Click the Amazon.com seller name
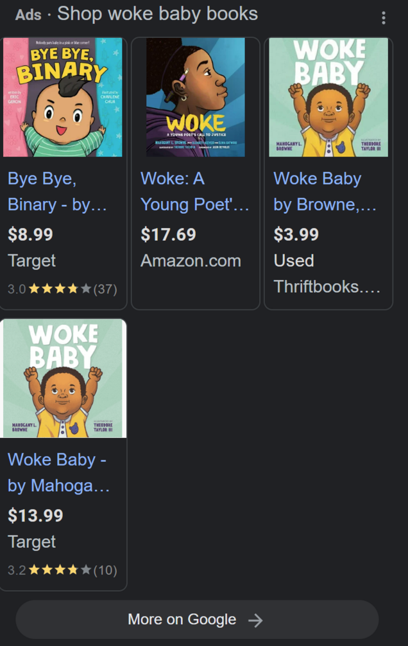The width and height of the screenshot is (408, 646). coord(191,261)
